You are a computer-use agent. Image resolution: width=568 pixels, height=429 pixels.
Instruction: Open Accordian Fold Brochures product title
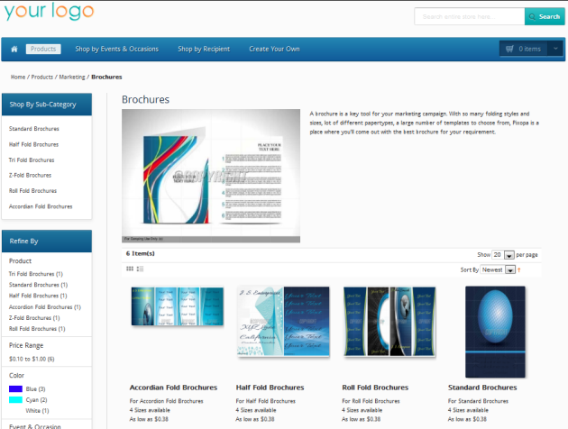click(173, 388)
